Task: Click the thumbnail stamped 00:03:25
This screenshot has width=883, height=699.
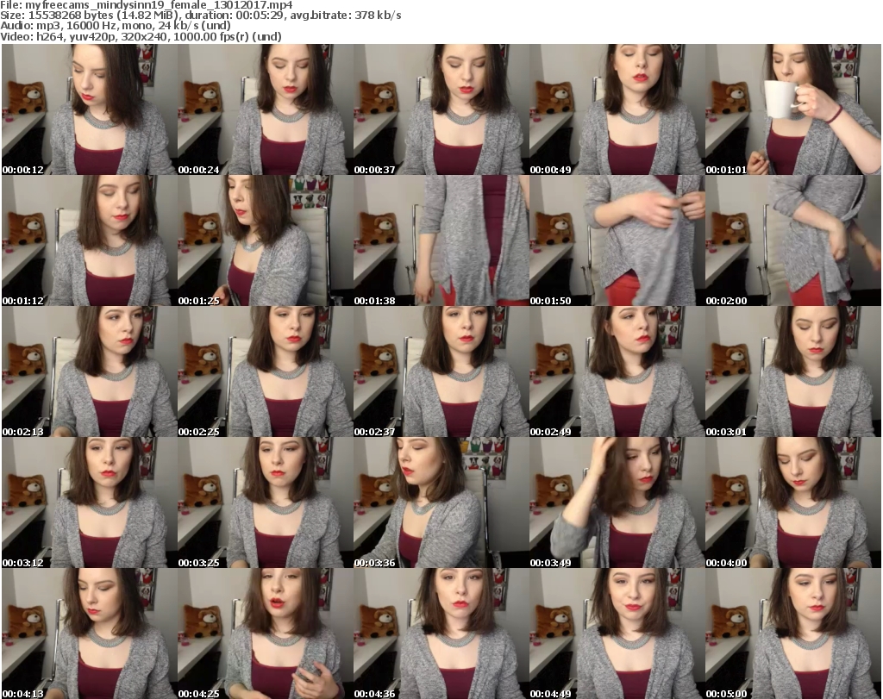Action: point(266,502)
